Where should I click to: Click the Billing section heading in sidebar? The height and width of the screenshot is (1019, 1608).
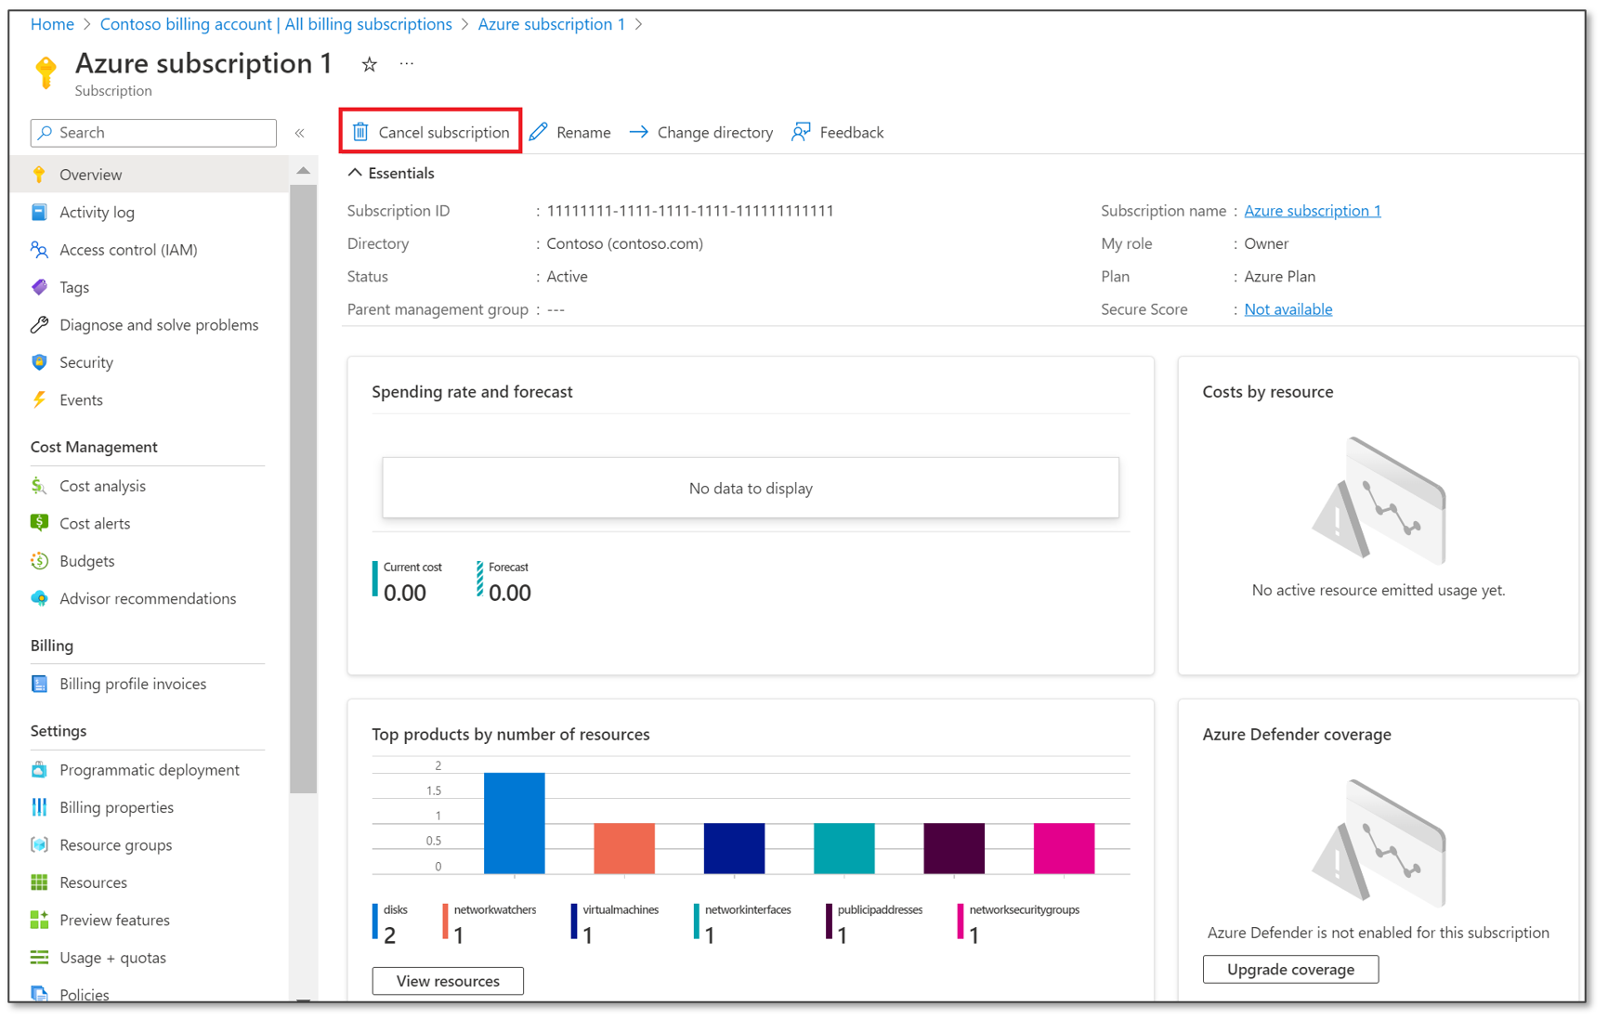pyautogui.click(x=52, y=646)
